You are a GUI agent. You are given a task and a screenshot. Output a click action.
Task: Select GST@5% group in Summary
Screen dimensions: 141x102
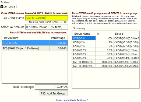106,46
